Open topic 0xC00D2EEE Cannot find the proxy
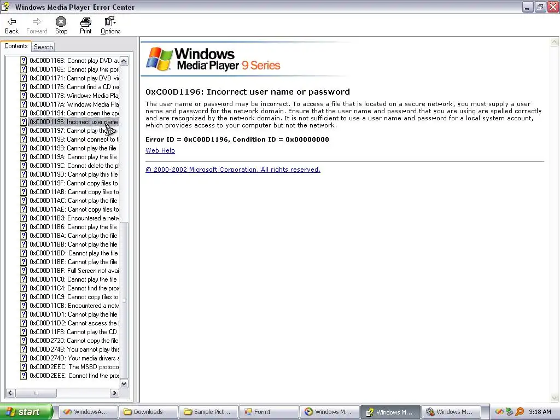Viewport: 560px width, 420px height. point(74,376)
